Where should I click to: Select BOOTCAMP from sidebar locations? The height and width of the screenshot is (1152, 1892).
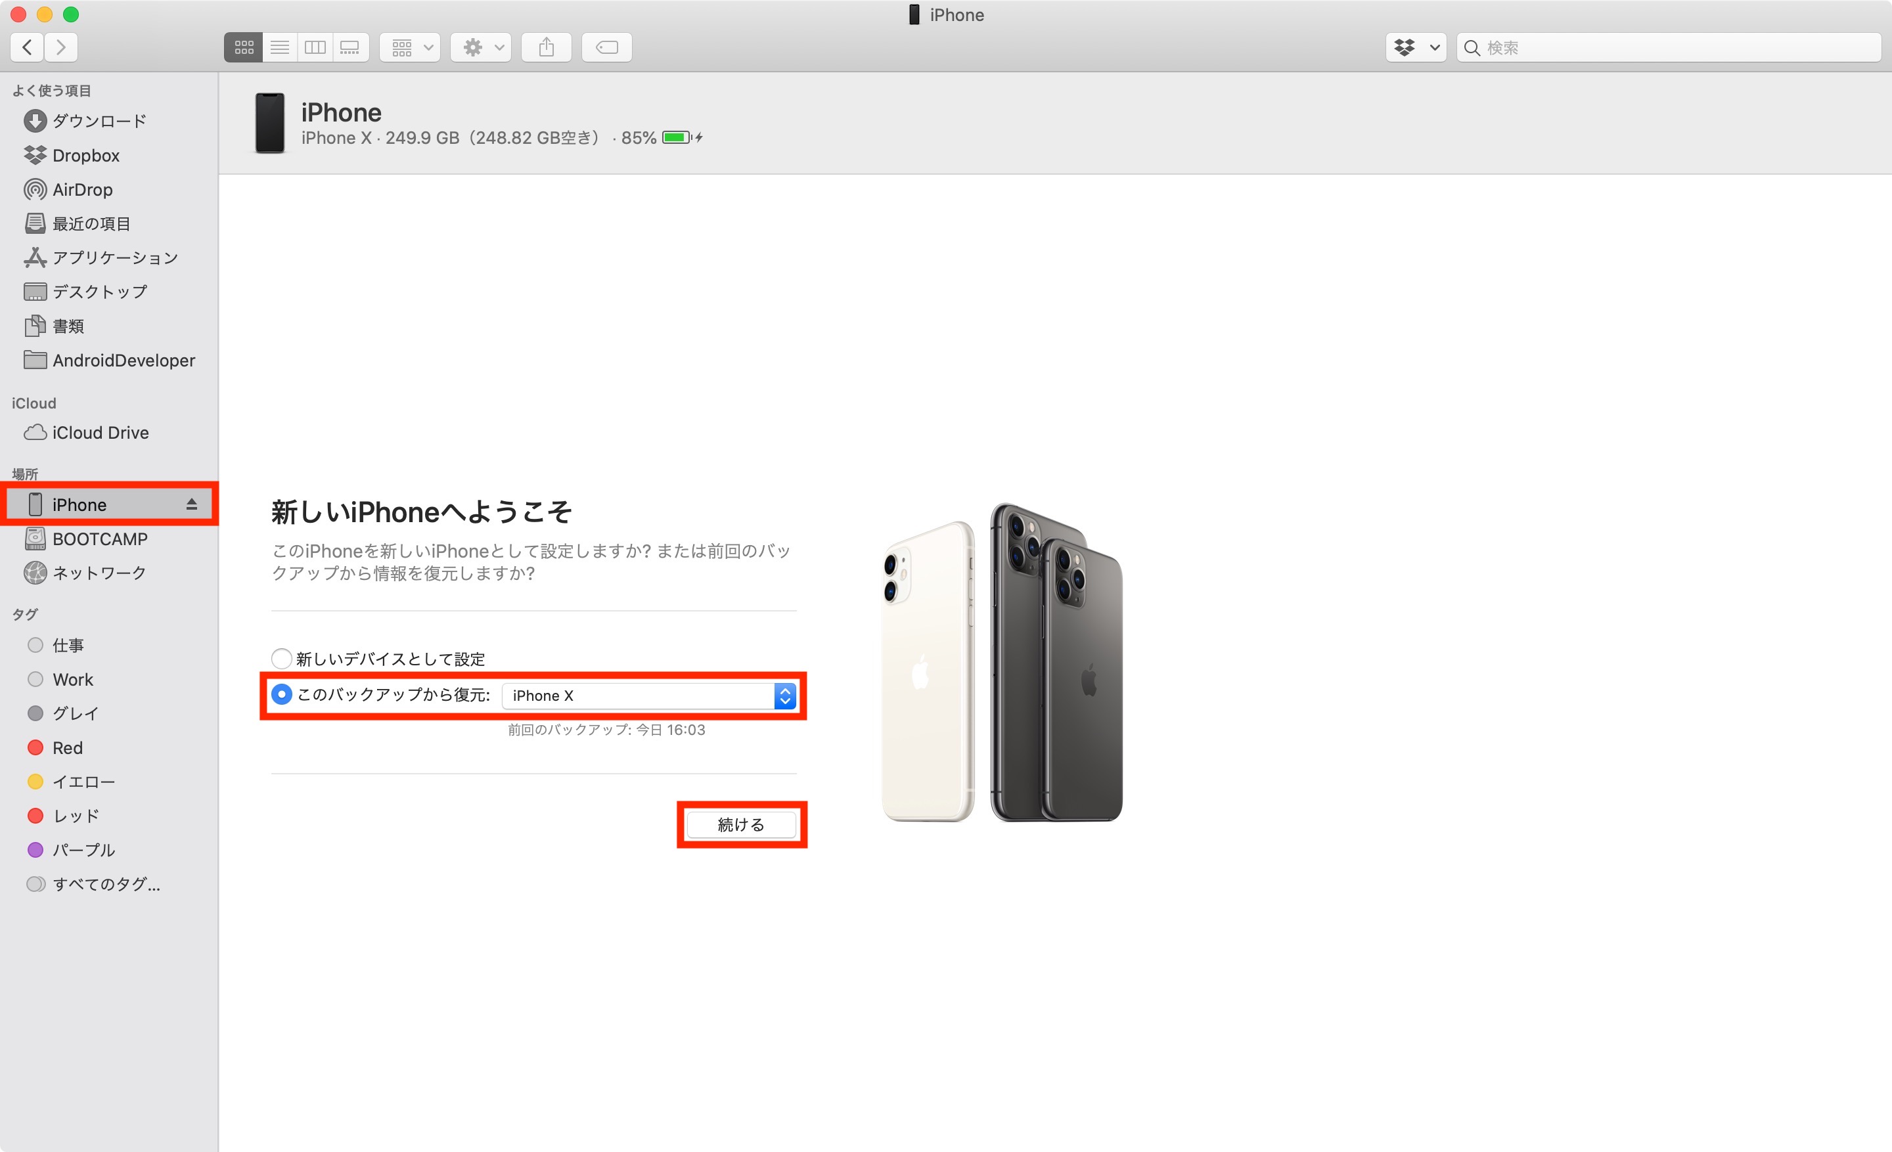tap(101, 537)
